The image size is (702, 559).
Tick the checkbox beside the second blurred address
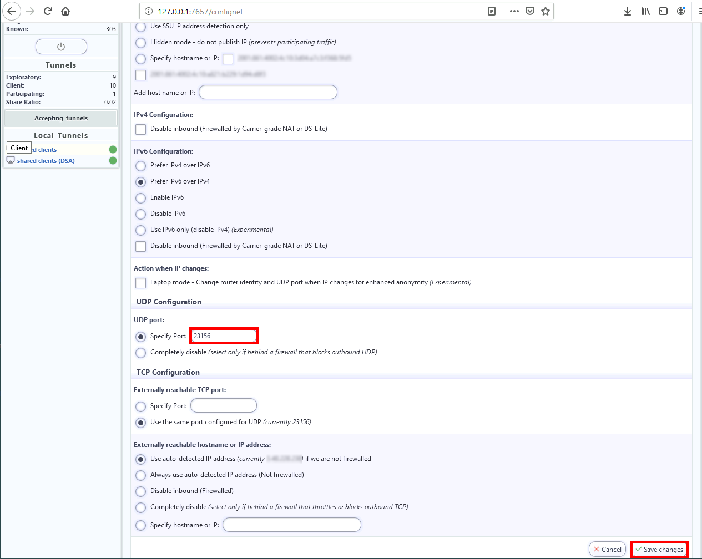coord(141,75)
